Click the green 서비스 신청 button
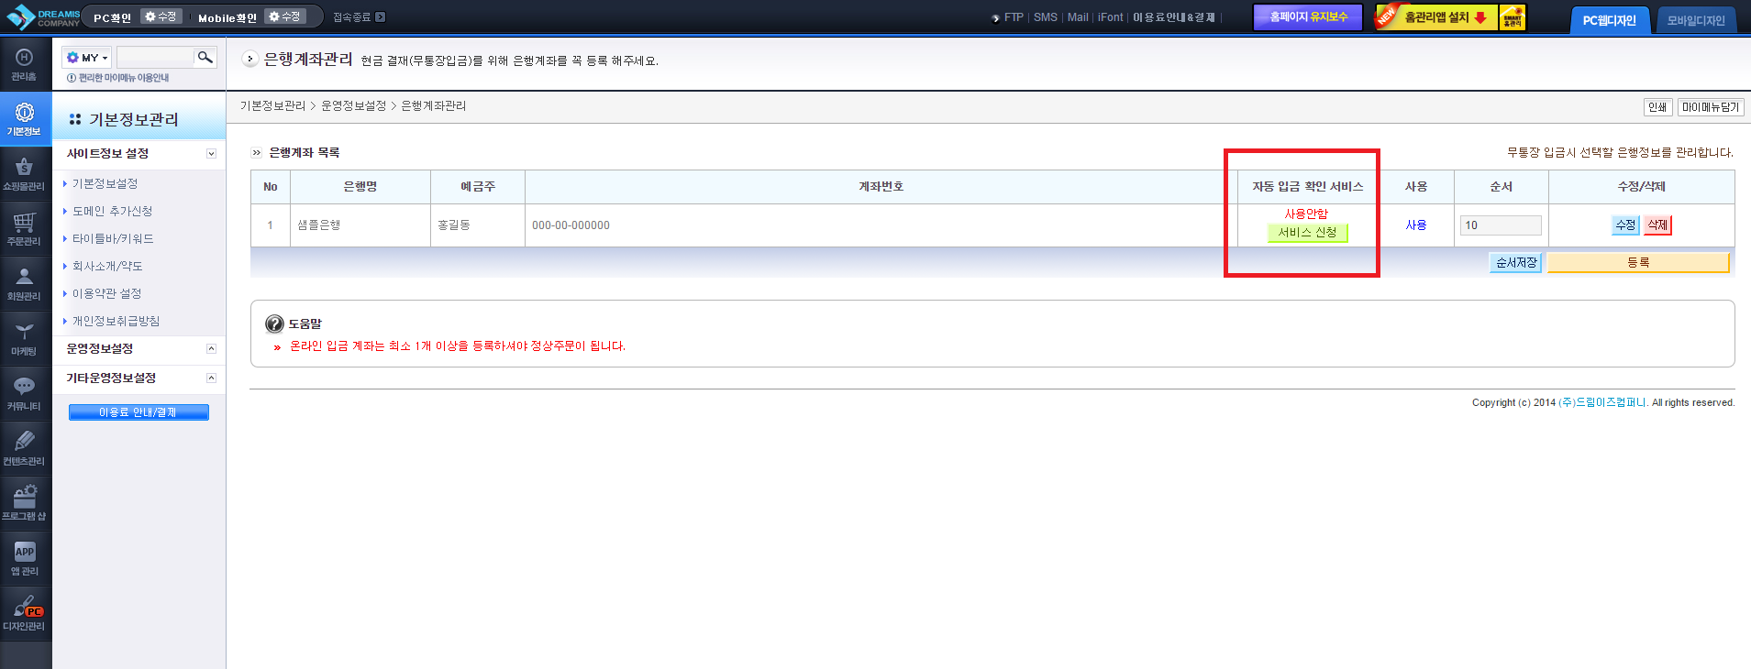 [1307, 233]
